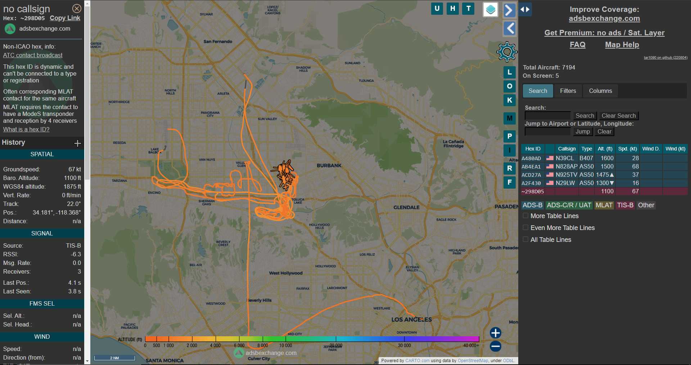
Task: Sort table by Callsign column
Action: click(x=567, y=149)
